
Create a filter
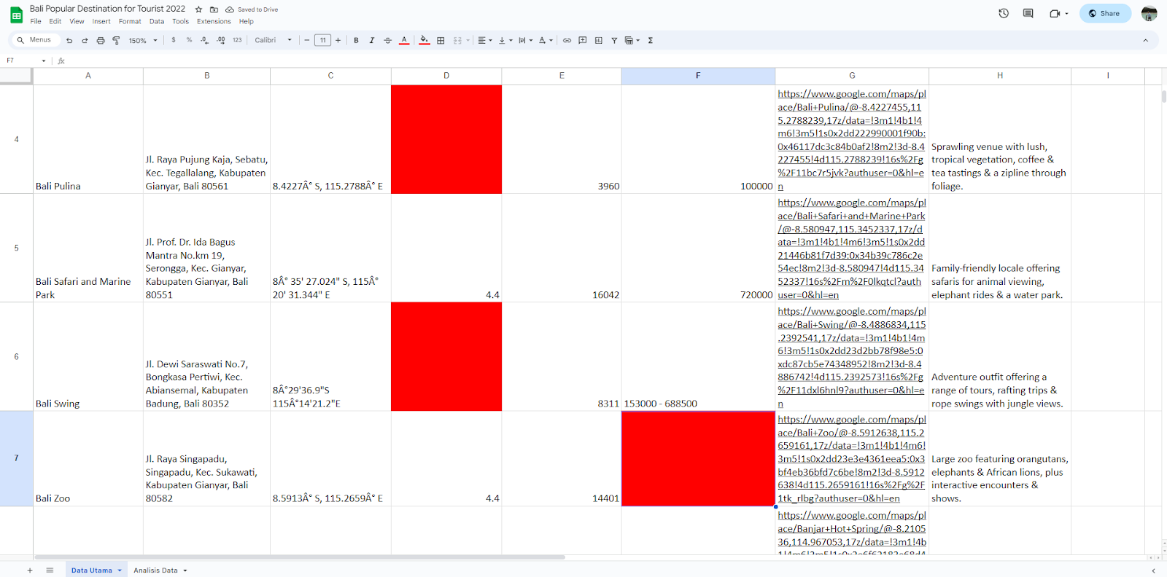pos(614,40)
